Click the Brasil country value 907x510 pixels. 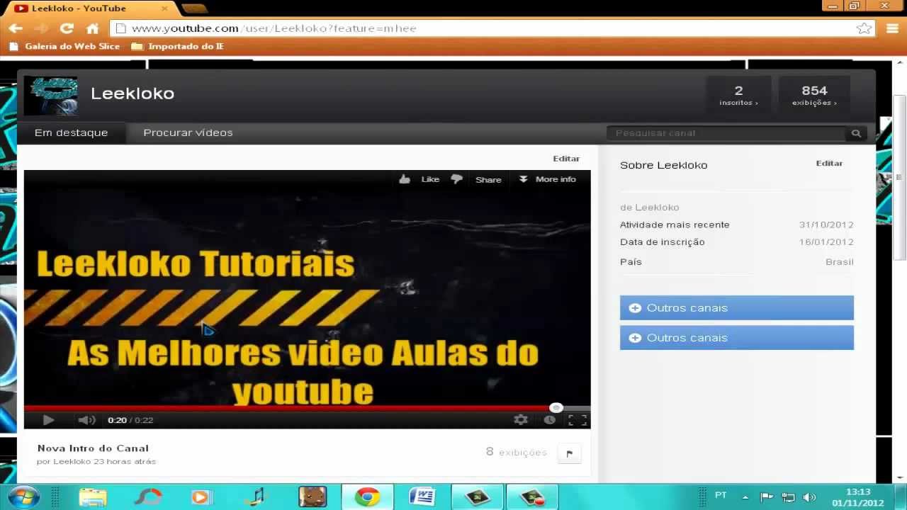(x=840, y=262)
